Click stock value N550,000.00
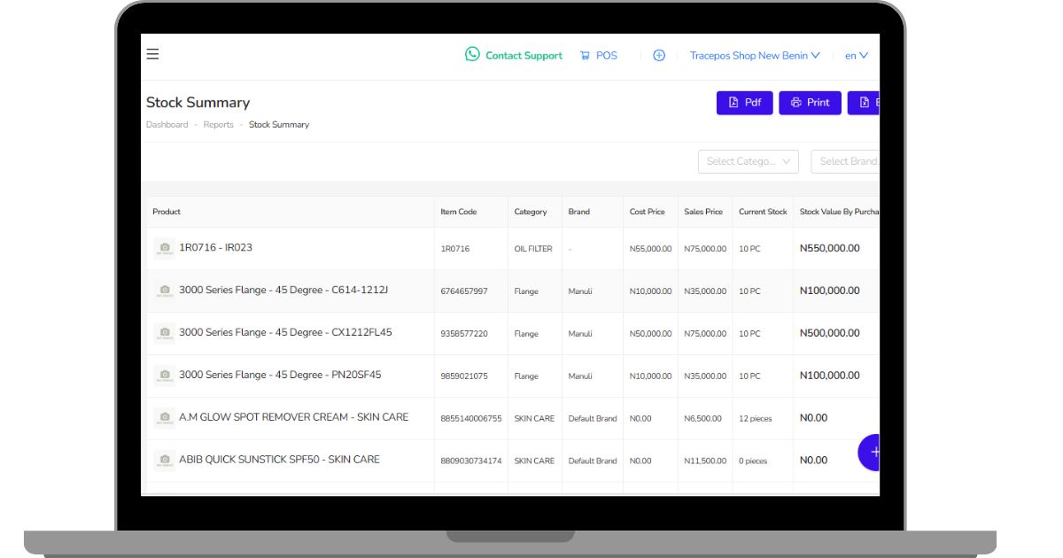 pyautogui.click(x=829, y=248)
